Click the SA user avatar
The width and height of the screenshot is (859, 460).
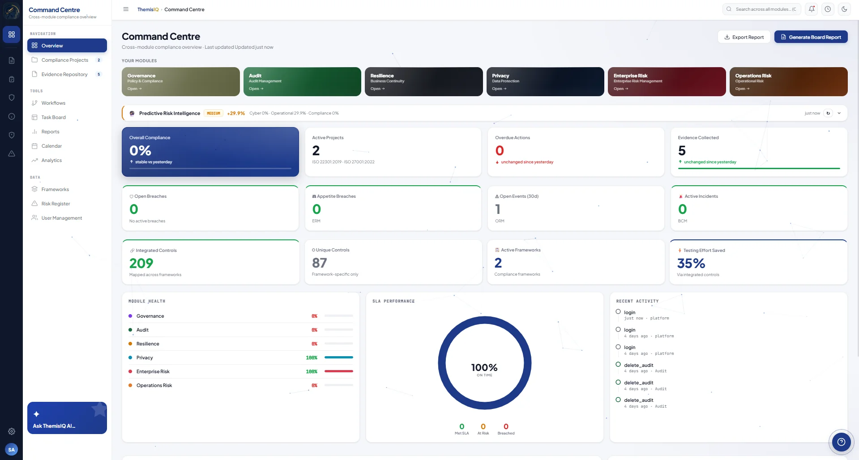click(12, 450)
